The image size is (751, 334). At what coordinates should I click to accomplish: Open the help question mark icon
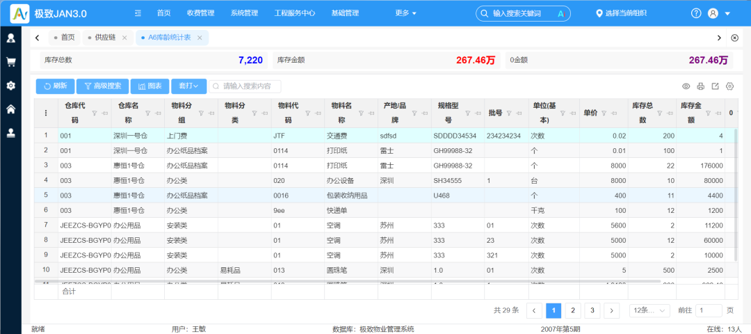click(x=696, y=13)
